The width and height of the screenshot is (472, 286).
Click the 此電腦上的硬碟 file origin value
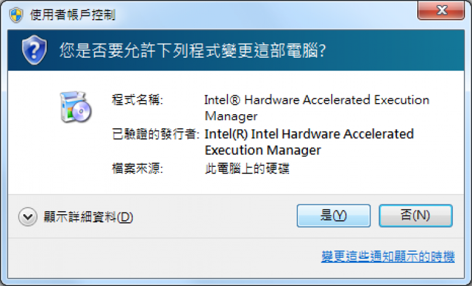(x=247, y=168)
